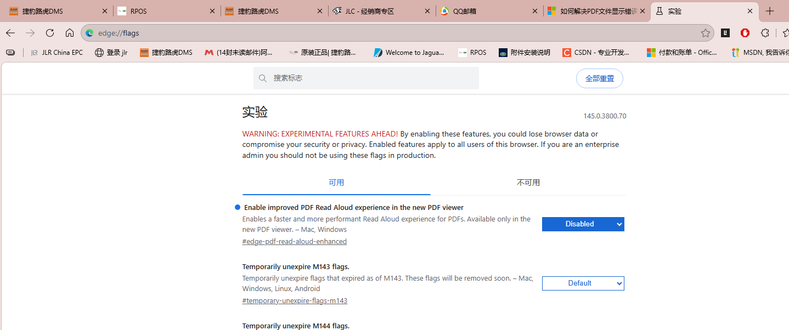789x330 pixels.
Task: Click the edge://flags address bar
Action: click(x=397, y=33)
